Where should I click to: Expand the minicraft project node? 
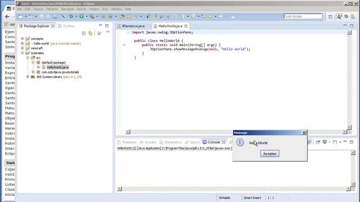point(22,48)
